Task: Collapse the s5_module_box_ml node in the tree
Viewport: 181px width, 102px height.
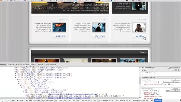Action: [19, 84]
